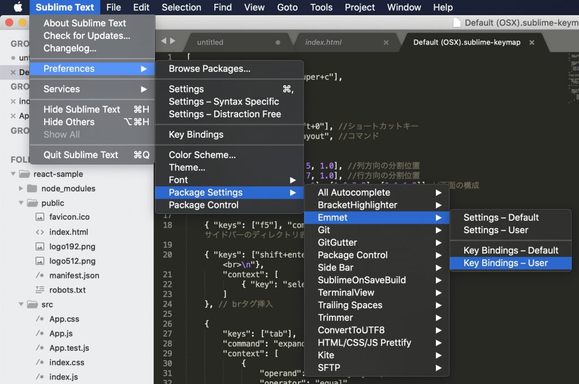Open the Apple menu icon
This screenshot has height=384, width=579.
pyautogui.click(x=18, y=7)
